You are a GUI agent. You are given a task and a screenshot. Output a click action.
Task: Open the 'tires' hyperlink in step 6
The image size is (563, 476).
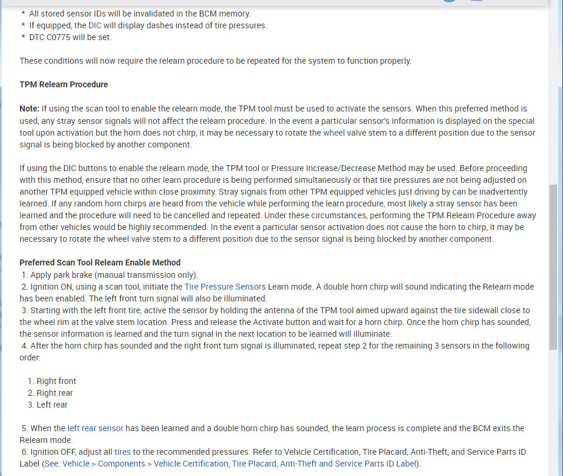(123, 452)
